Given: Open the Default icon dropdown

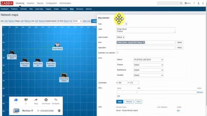Looking at the screenshot, I should point(148,60).
